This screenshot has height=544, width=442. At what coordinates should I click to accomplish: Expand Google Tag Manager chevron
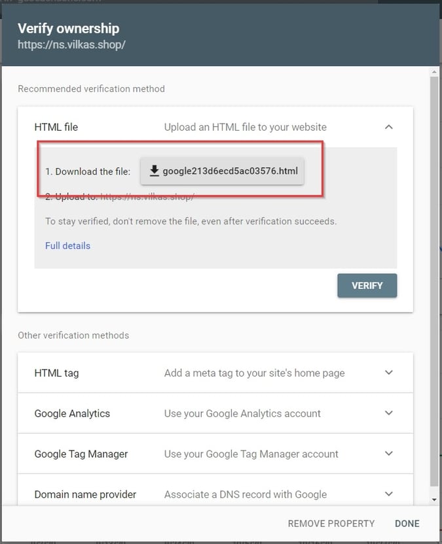pyautogui.click(x=389, y=454)
